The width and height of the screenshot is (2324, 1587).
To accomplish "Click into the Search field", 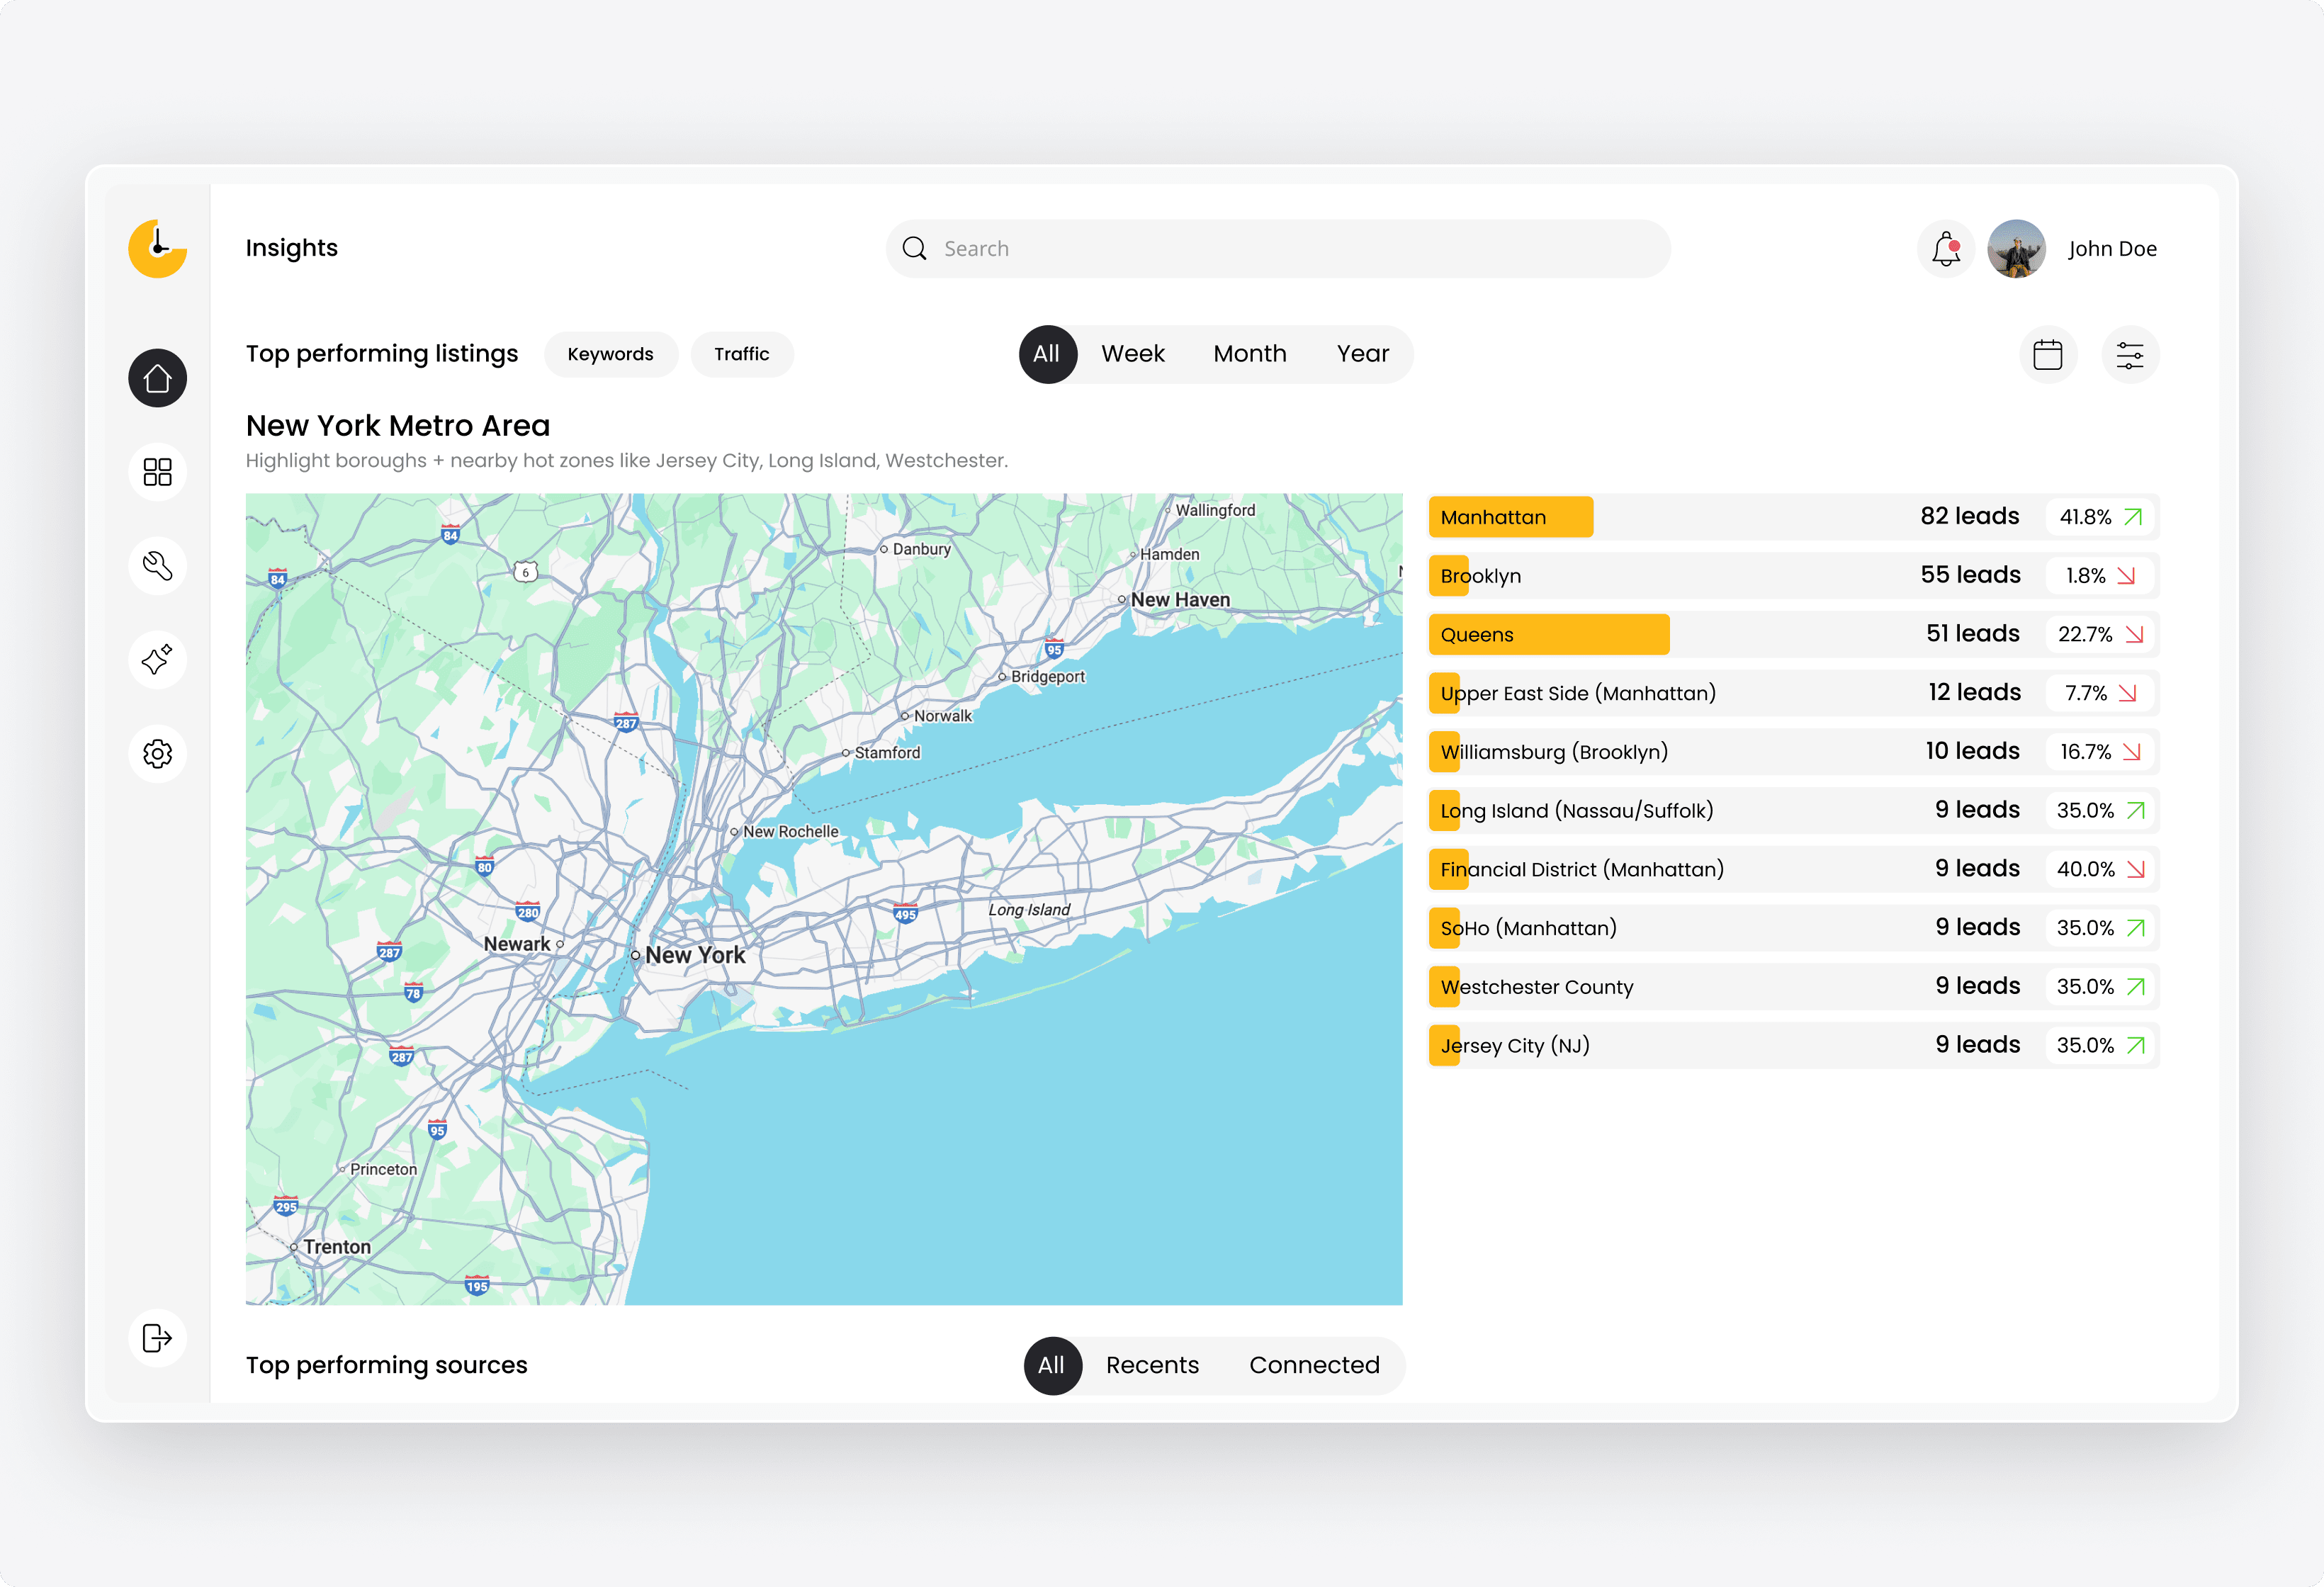I will (x=1278, y=249).
